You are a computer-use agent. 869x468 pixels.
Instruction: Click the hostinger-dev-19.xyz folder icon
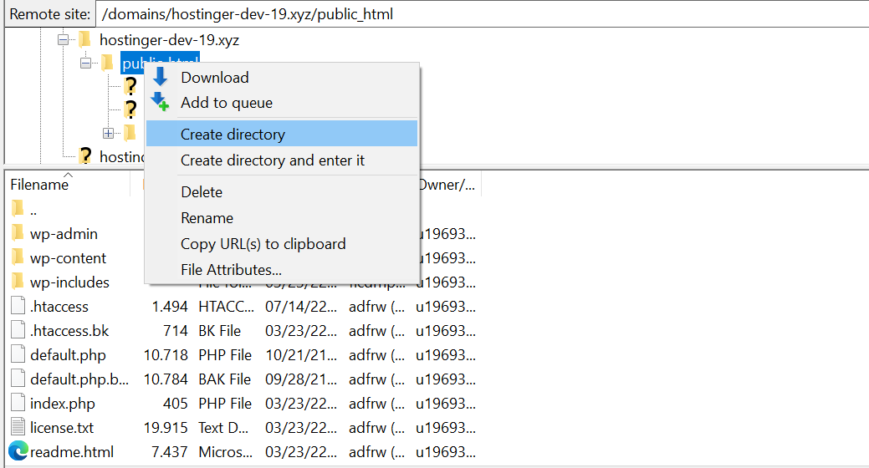[84, 39]
